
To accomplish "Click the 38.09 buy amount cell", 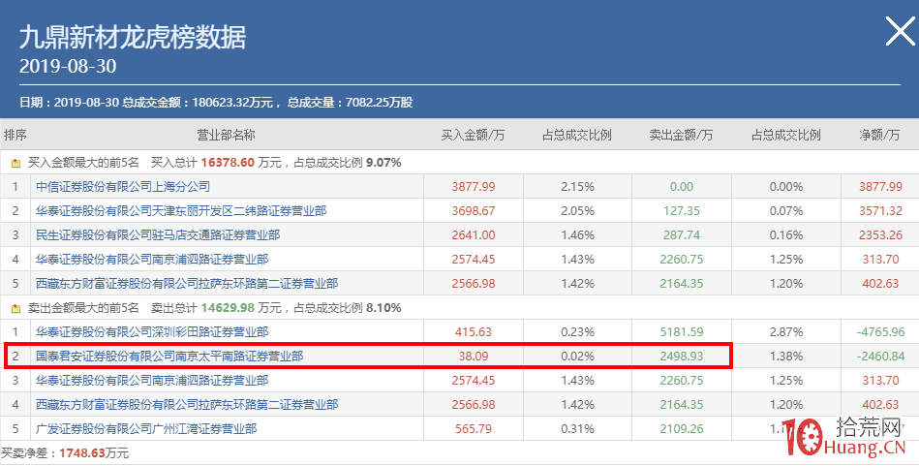I will (474, 356).
